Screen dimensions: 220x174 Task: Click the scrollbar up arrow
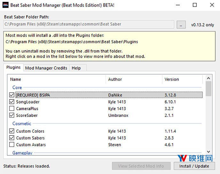click(x=208, y=78)
